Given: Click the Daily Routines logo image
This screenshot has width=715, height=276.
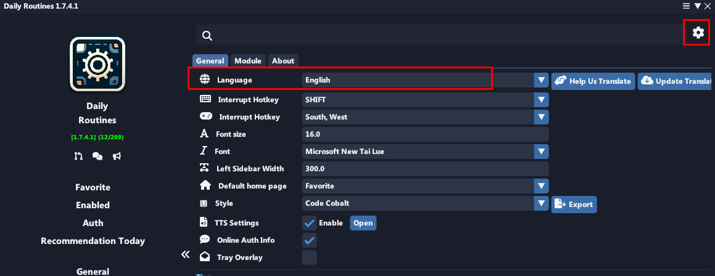Looking at the screenshot, I should tap(97, 64).
